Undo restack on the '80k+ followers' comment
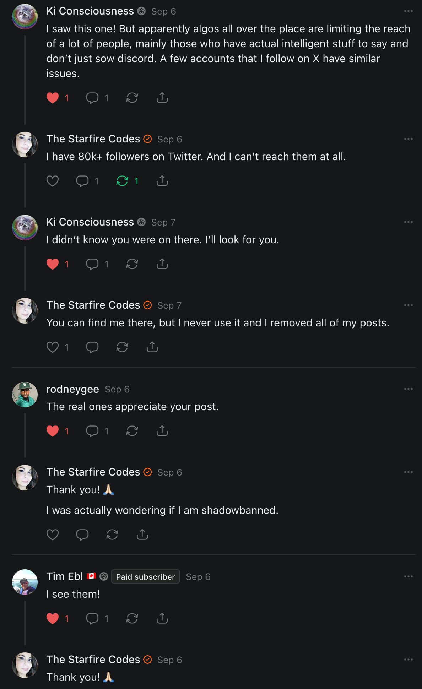The width and height of the screenshot is (422, 689). click(x=122, y=181)
